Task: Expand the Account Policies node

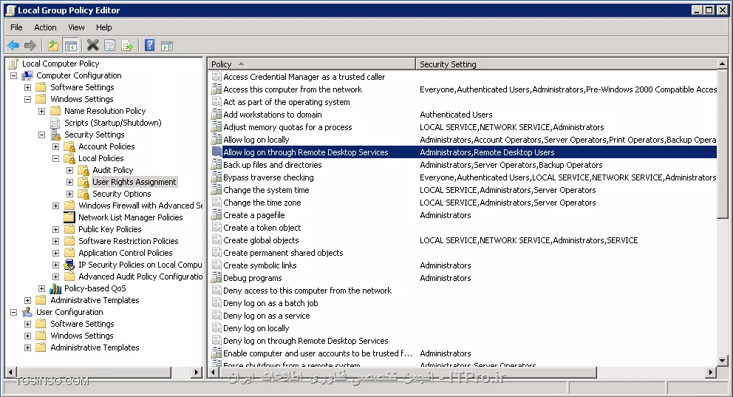Action: click(x=55, y=147)
